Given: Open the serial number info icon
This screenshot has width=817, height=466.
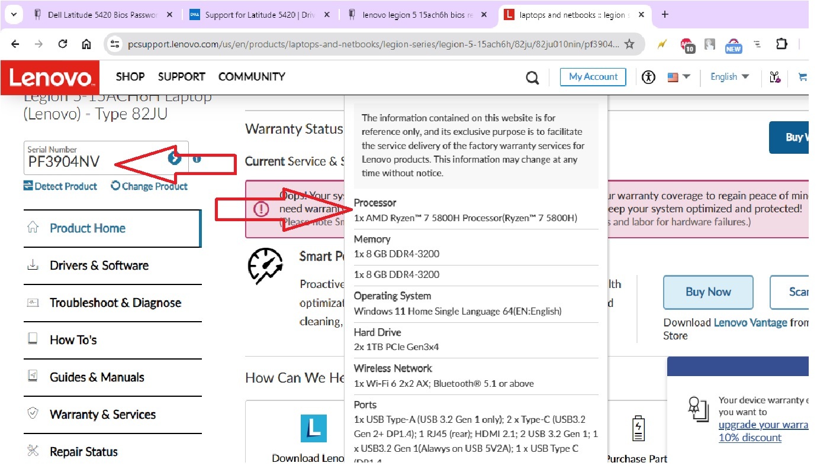Looking at the screenshot, I should (197, 158).
